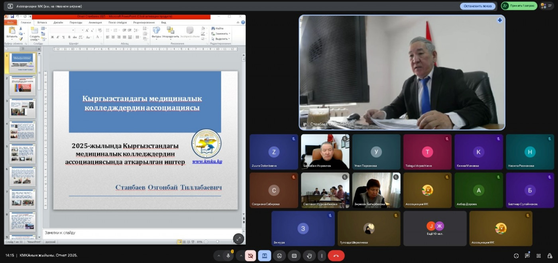Expand audio settings arrow beside microphone
Viewport: 558px width, 263px height.
coord(218,256)
